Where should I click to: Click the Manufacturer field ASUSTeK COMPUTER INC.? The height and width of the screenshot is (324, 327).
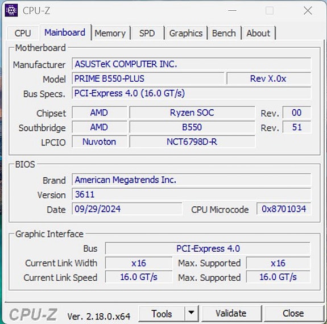point(191,64)
